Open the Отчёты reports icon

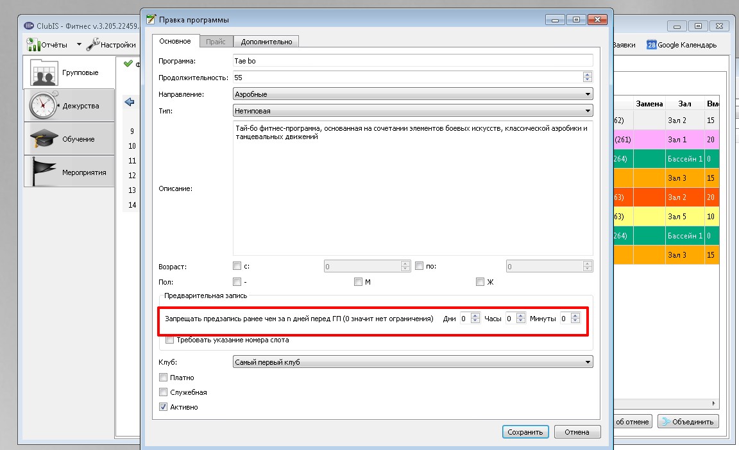coord(33,45)
